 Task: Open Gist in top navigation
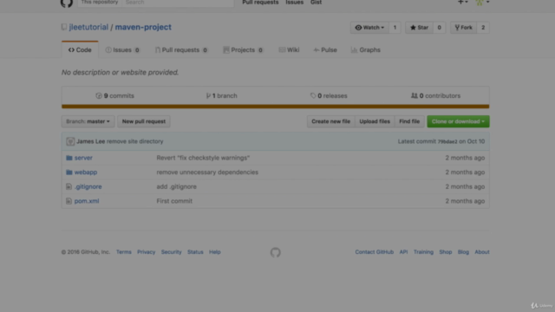pos(316,3)
